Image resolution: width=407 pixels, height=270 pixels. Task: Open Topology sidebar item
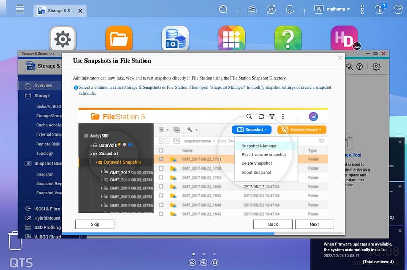click(x=45, y=153)
